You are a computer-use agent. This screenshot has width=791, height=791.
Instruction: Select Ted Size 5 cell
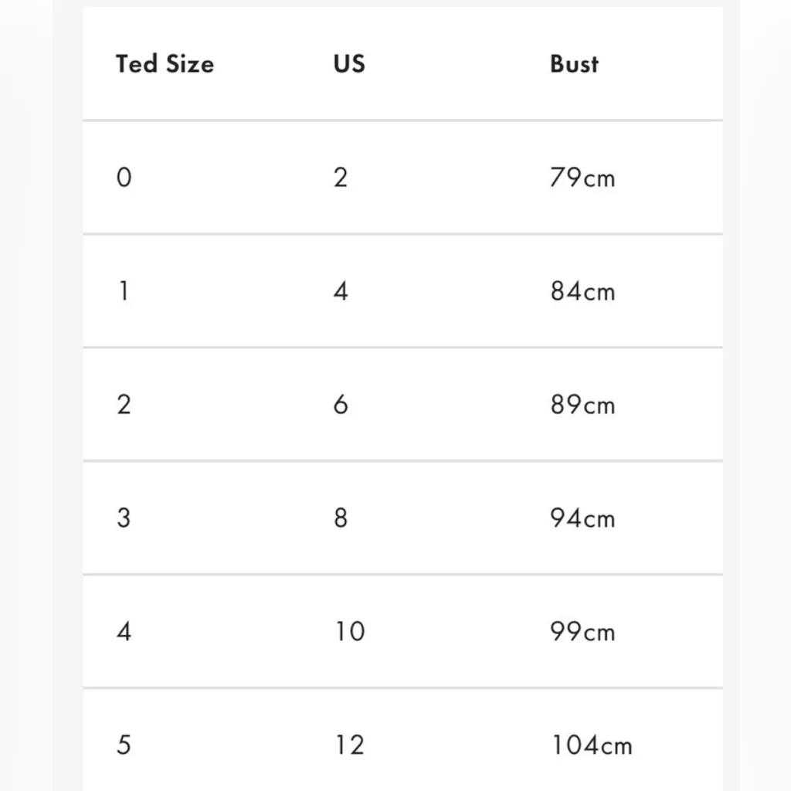click(124, 745)
